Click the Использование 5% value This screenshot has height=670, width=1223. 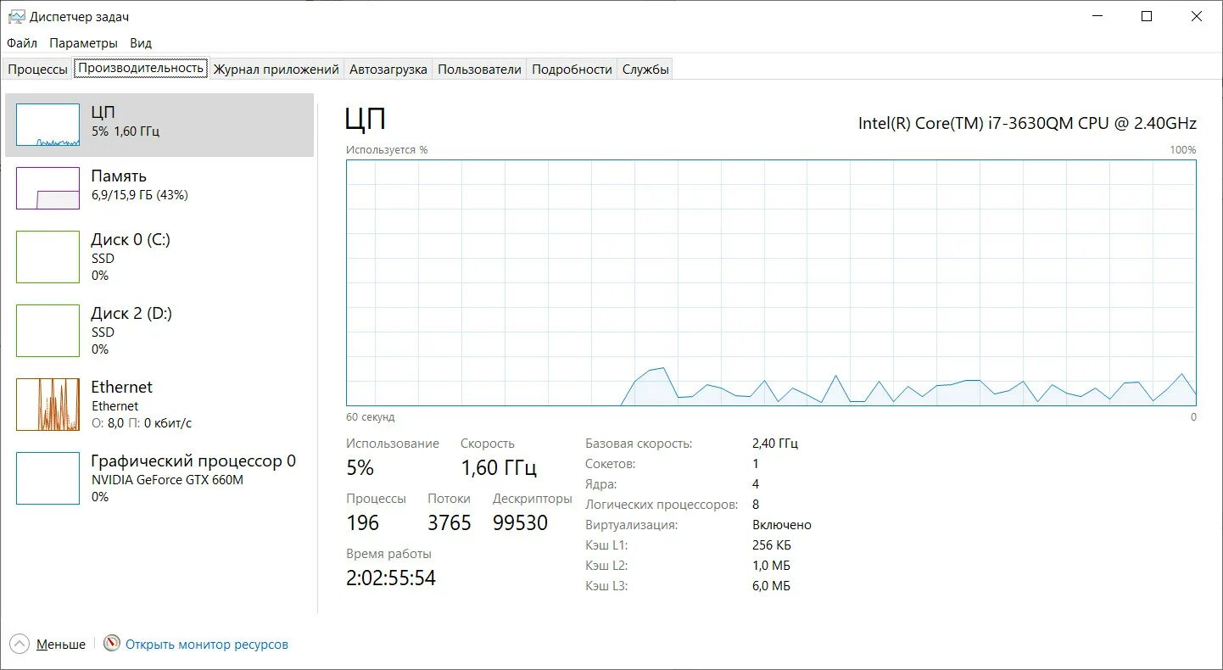coord(360,467)
